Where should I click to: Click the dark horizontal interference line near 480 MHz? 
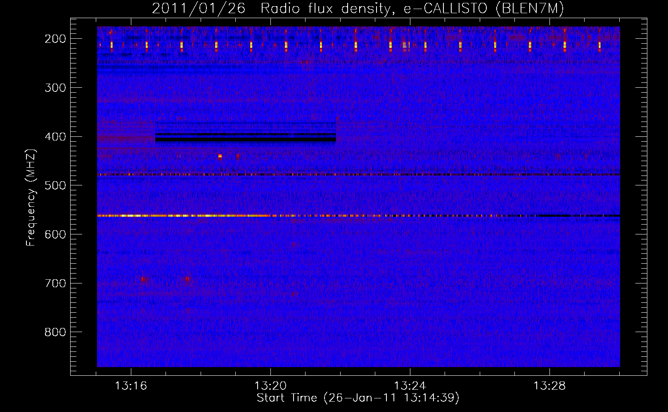coord(358,175)
